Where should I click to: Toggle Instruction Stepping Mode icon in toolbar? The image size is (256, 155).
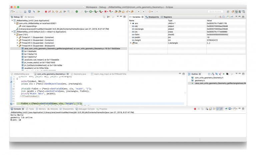[x=65, y=12]
